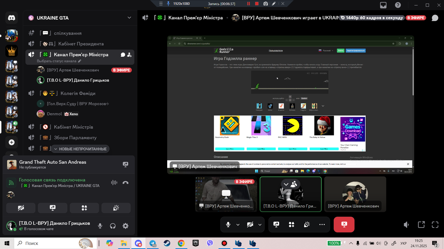Viewport: 444px width, 249px height.
Task: Open Windows notification center
Action: pos(435,243)
